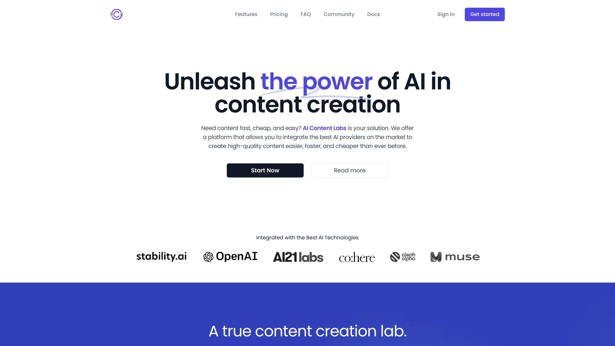Click the stability.ai brand logo
The height and width of the screenshot is (346, 615).
point(162,256)
